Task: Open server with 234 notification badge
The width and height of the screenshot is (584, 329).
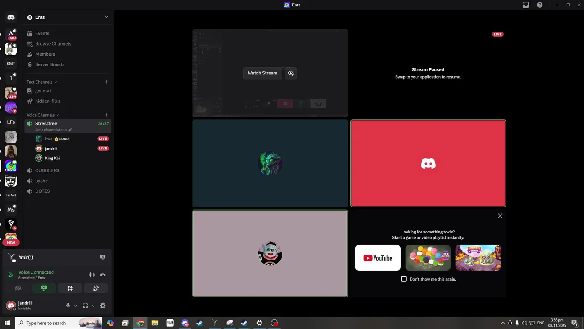Action: (11, 93)
